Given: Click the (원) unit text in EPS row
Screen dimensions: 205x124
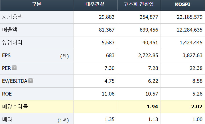Looking at the screenshot, I should tap(64, 56).
